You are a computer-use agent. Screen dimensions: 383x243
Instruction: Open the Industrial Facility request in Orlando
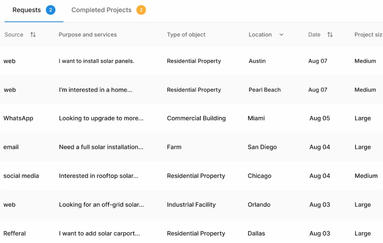pyautogui.click(x=191, y=205)
